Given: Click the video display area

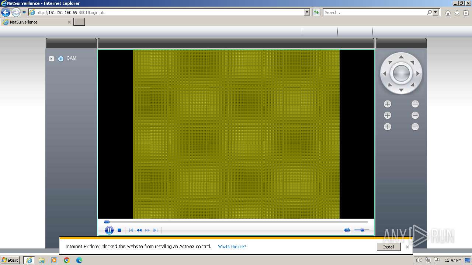Looking at the screenshot, I should [236, 134].
